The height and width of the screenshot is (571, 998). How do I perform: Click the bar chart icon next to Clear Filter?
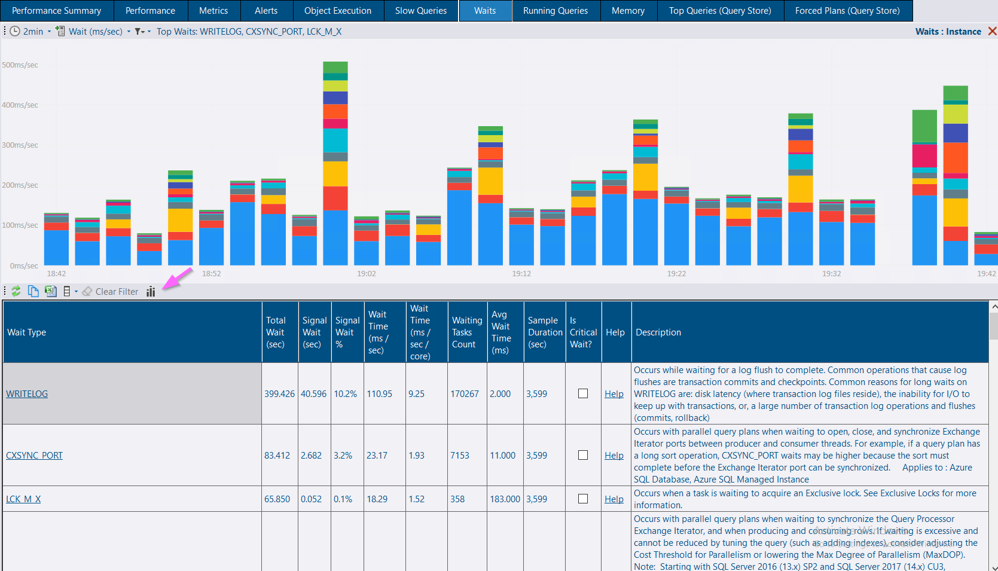(151, 292)
